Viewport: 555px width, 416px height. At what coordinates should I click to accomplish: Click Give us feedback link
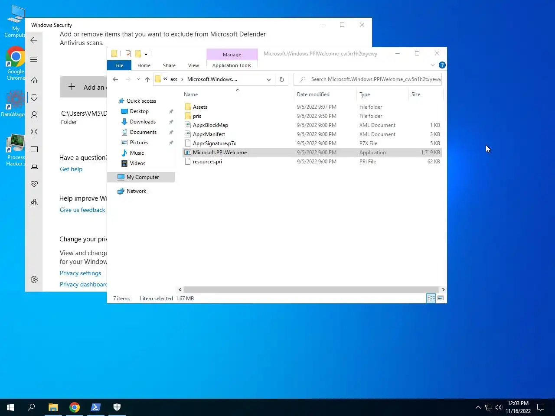pos(82,210)
